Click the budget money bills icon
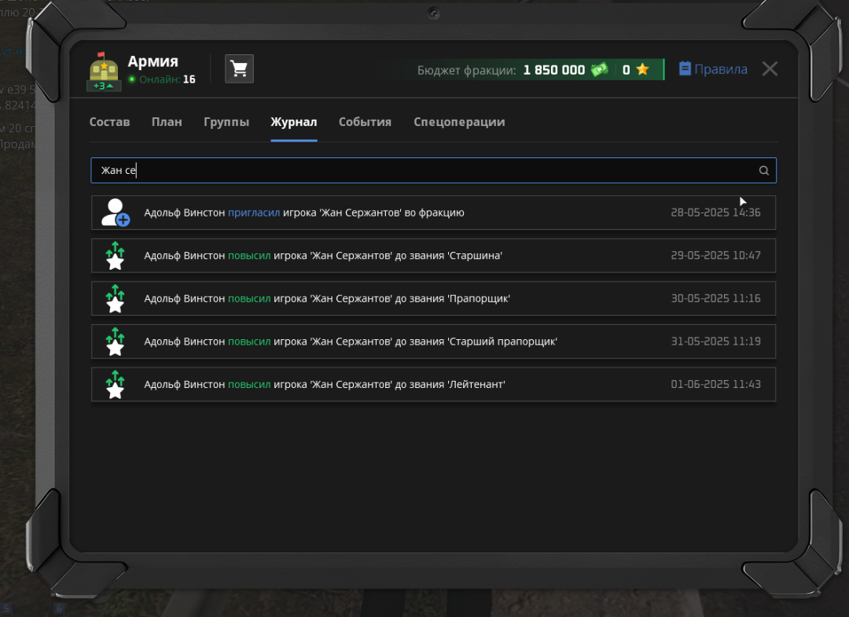This screenshot has width=849, height=617. pos(599,69)
